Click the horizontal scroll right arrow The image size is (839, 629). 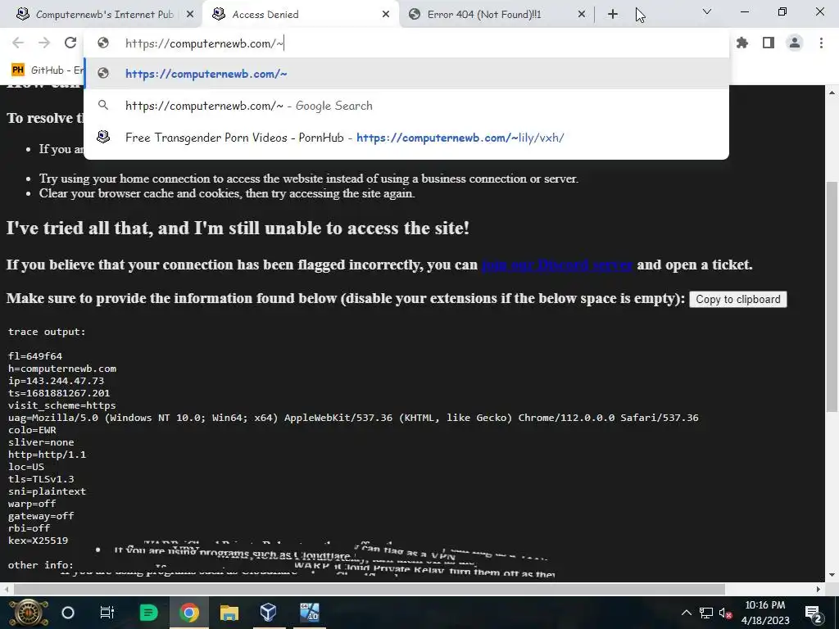pos(819,589)
